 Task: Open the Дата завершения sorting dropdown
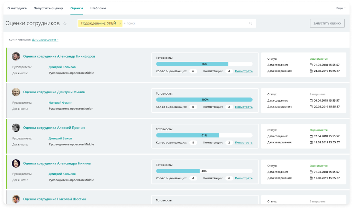pos(45,40)
